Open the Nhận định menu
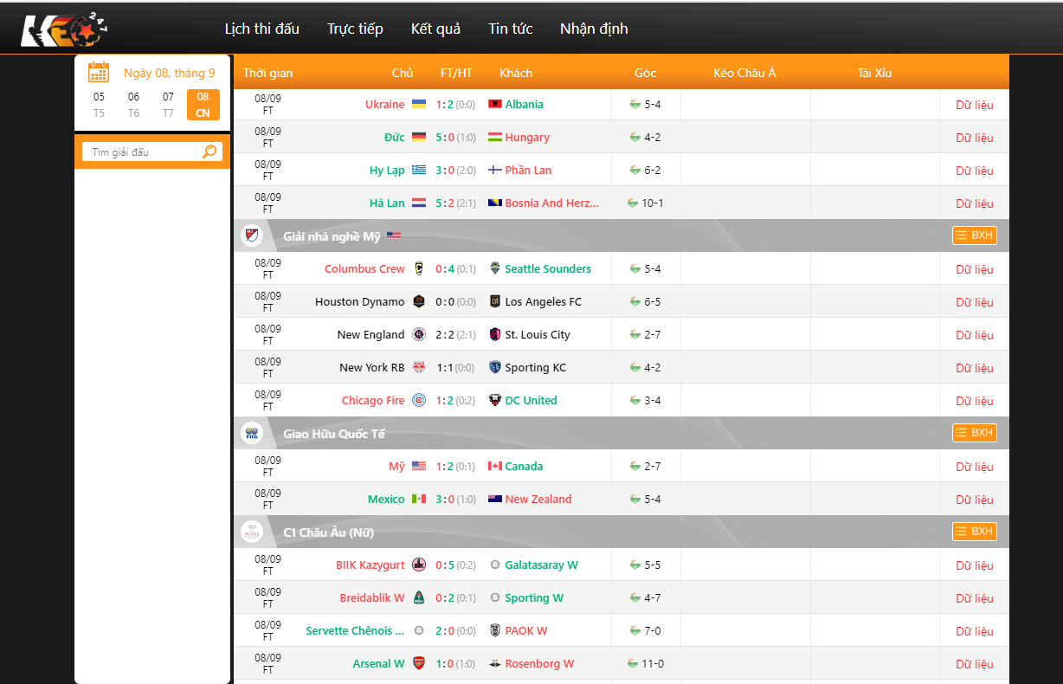 [594, 29]
